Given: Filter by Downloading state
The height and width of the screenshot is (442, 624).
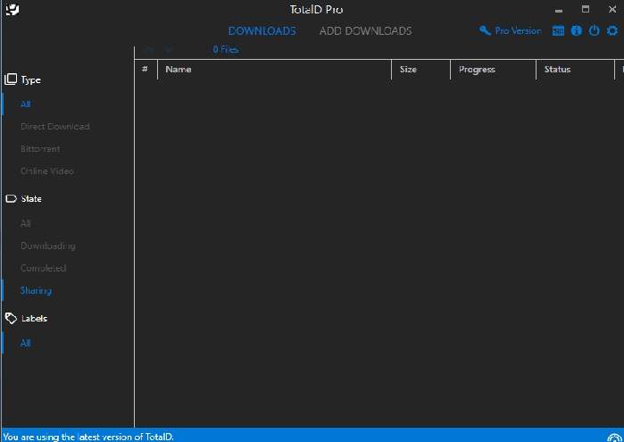Looking at the screenshot, I should pyautogui.click(x=47, y=246).
